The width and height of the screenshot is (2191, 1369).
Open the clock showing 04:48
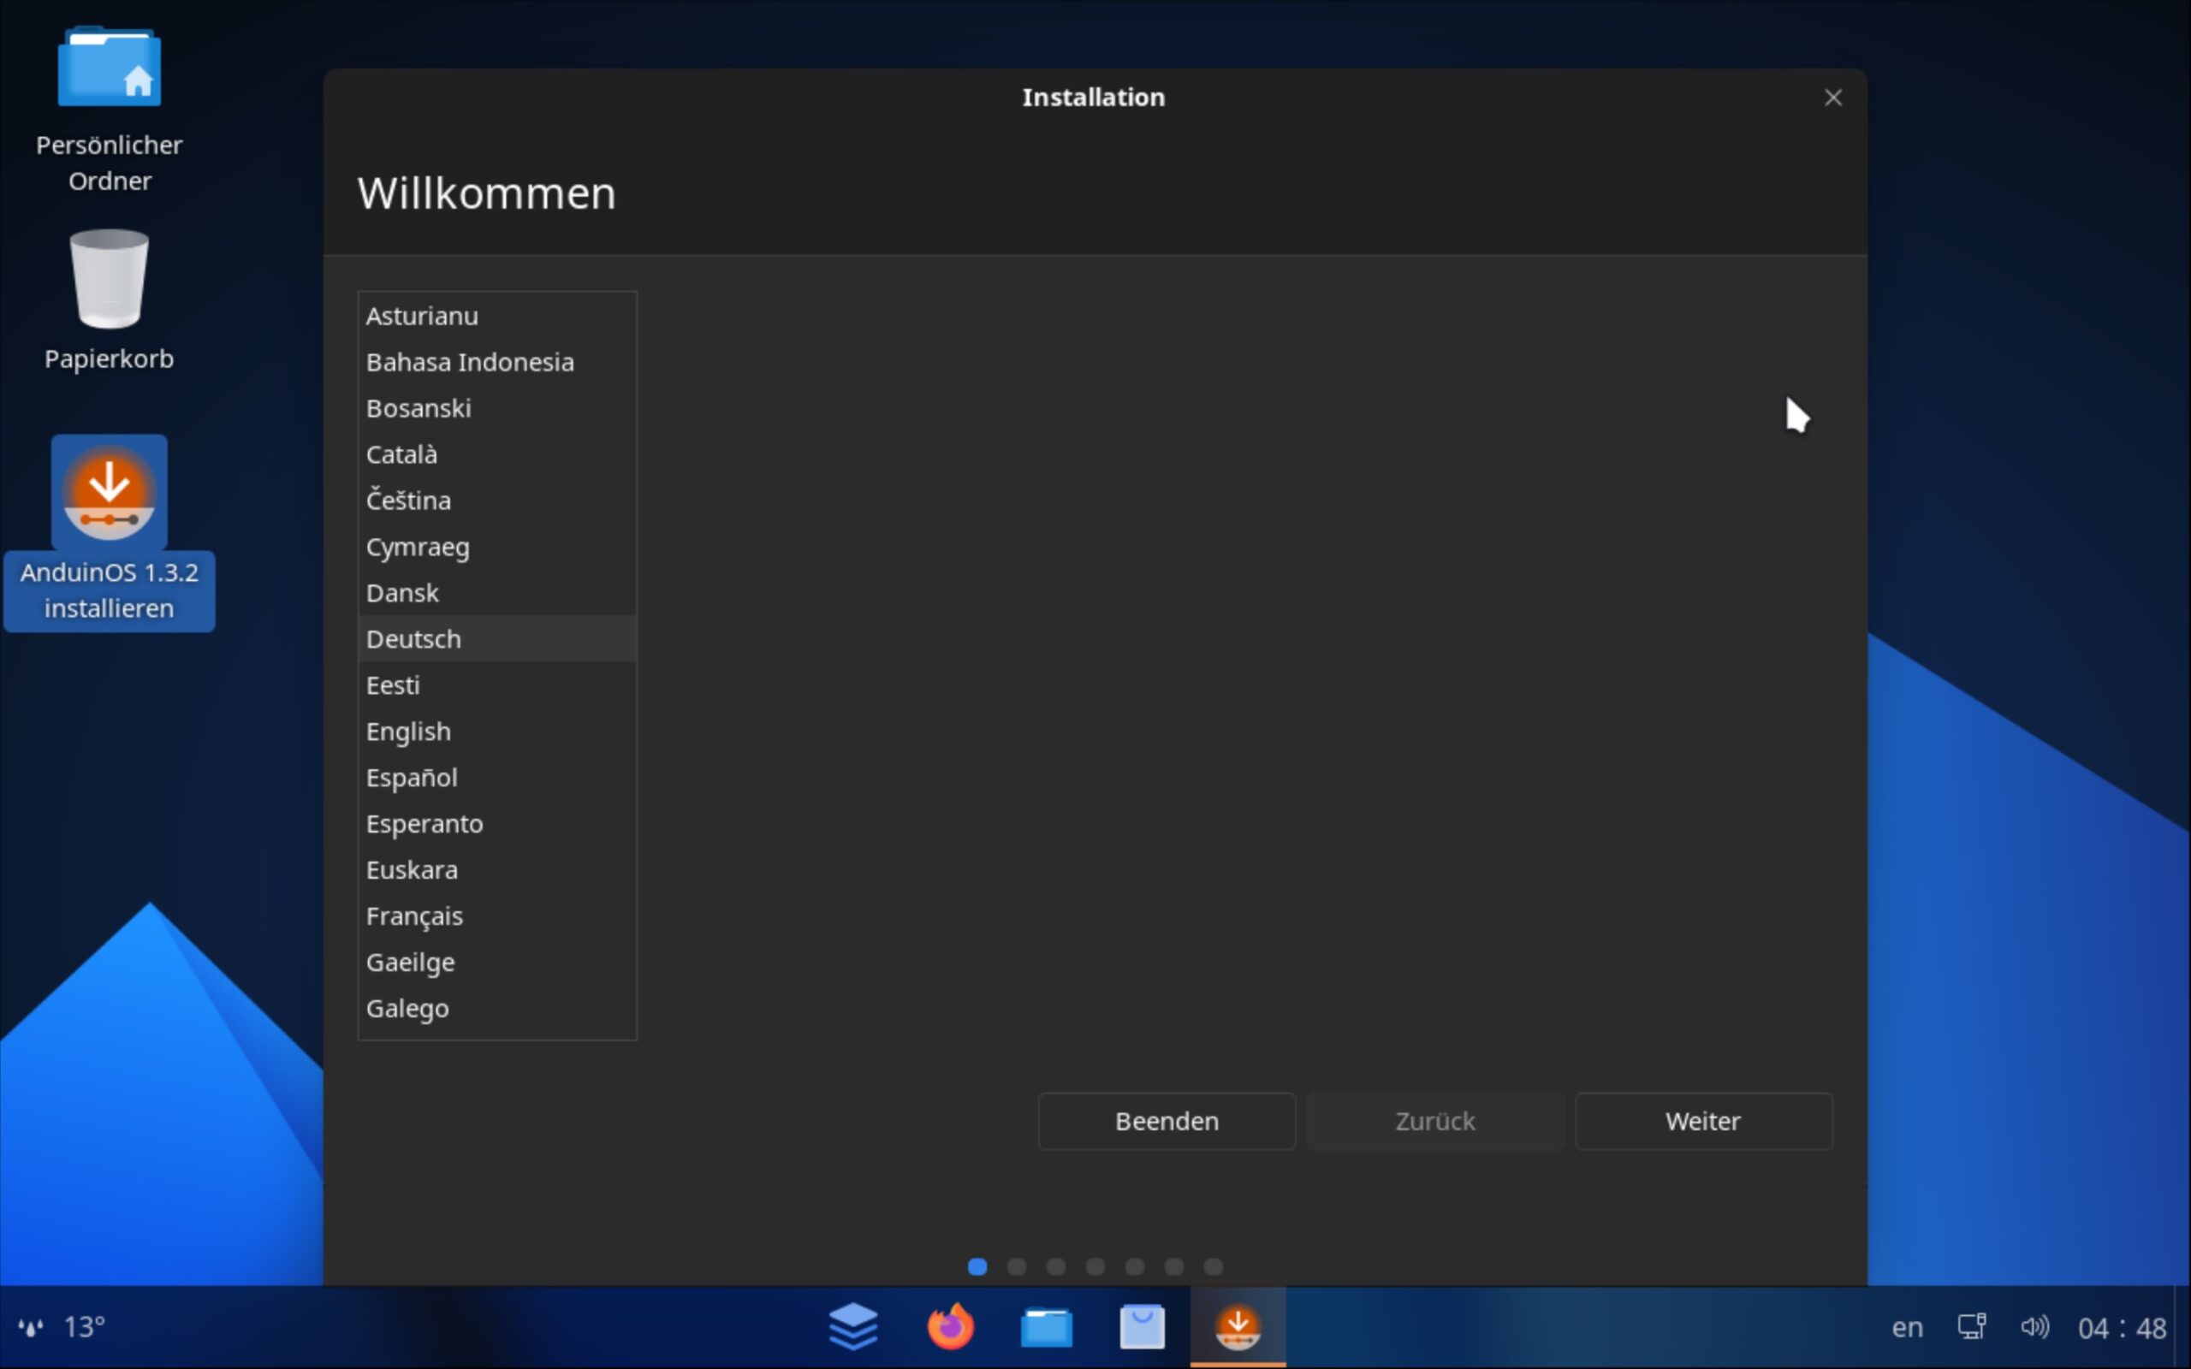point(2122,1327)
